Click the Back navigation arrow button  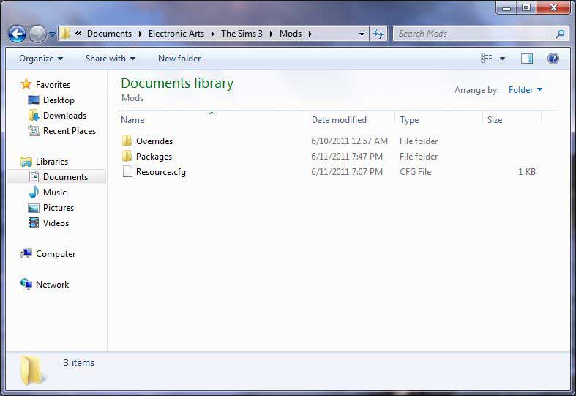click(x=18, y=34)
